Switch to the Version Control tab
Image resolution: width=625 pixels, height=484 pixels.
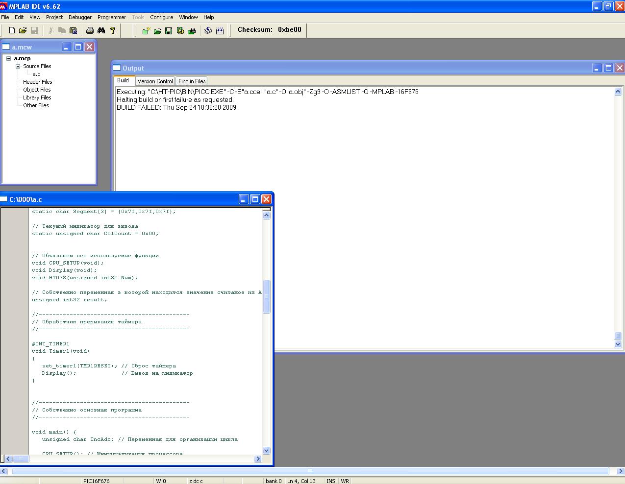[x=155, y=81]
